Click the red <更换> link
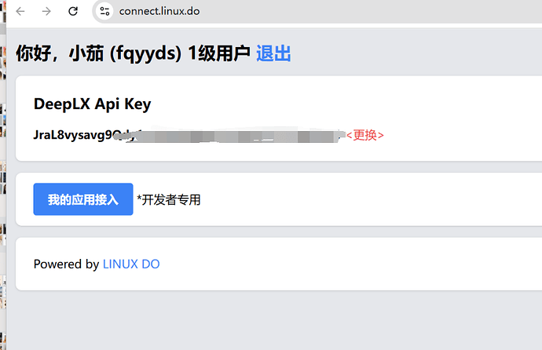This screenshot has height=350, width=542. (365, 135)
